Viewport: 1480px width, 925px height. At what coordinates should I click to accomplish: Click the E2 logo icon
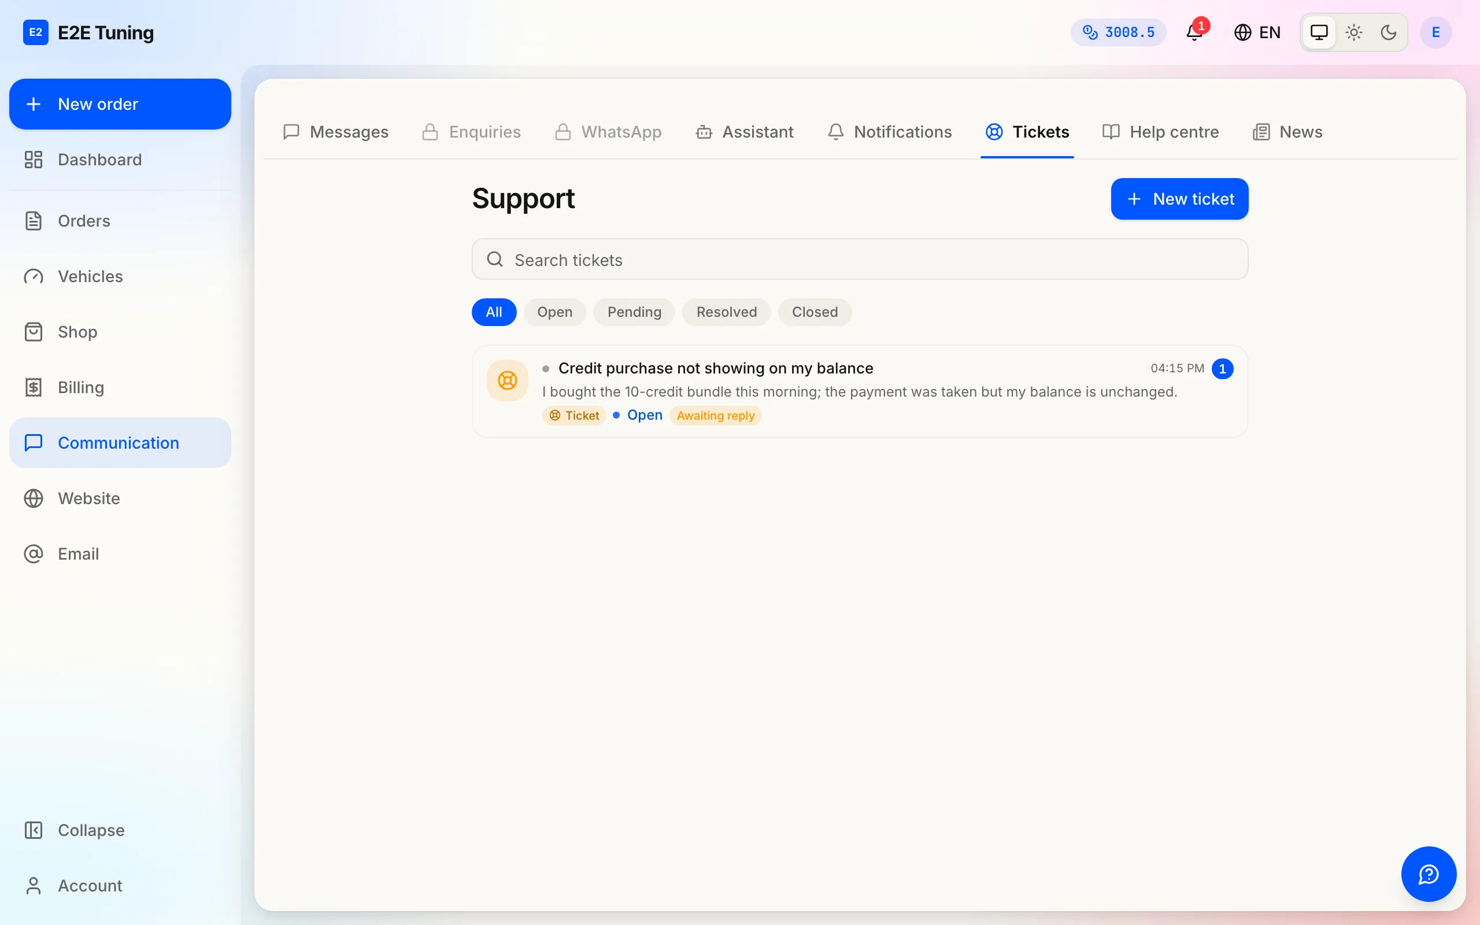[35, 32]
